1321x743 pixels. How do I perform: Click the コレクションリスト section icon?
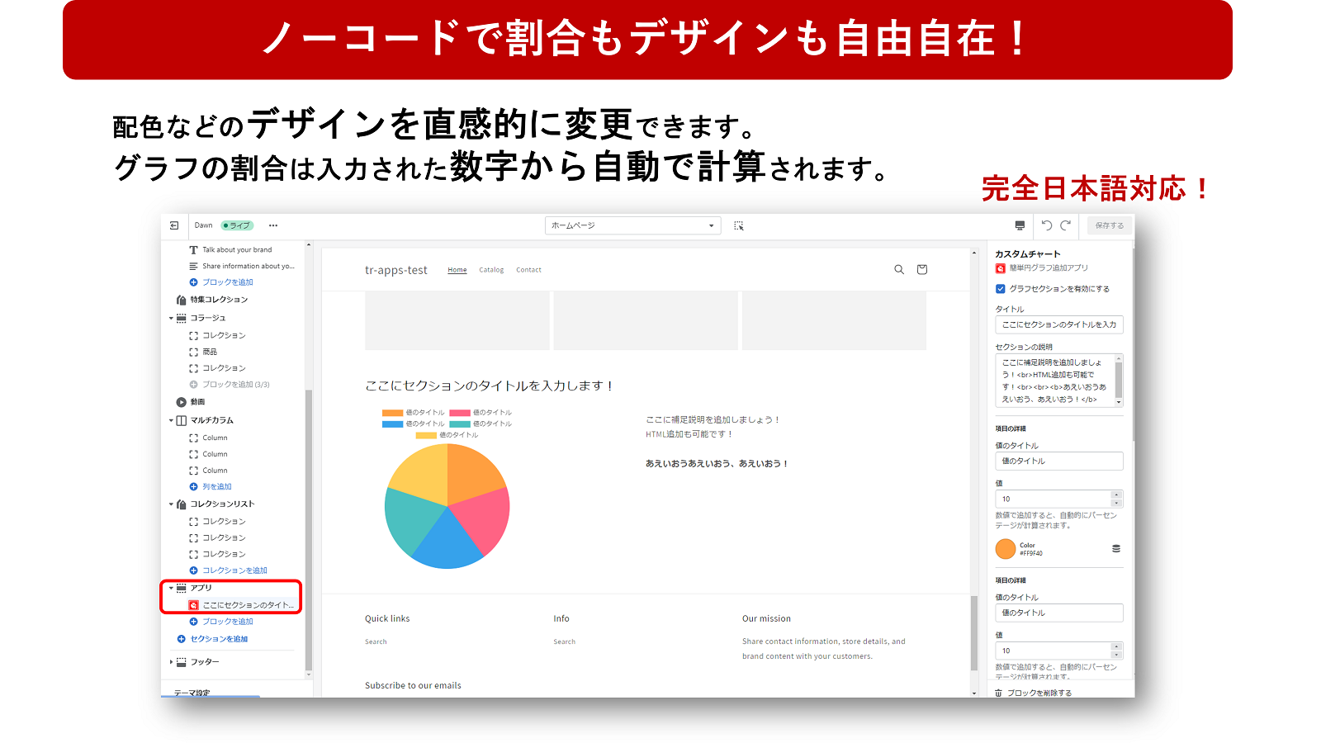pyautogui.click(x=181, y=504)
